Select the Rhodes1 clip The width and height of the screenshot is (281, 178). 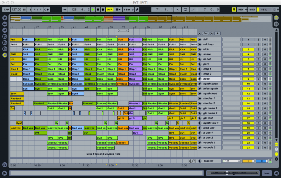coord(17,99)
